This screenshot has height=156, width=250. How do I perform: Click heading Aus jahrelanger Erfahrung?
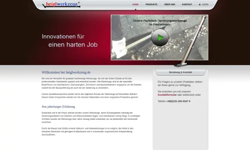58,106
